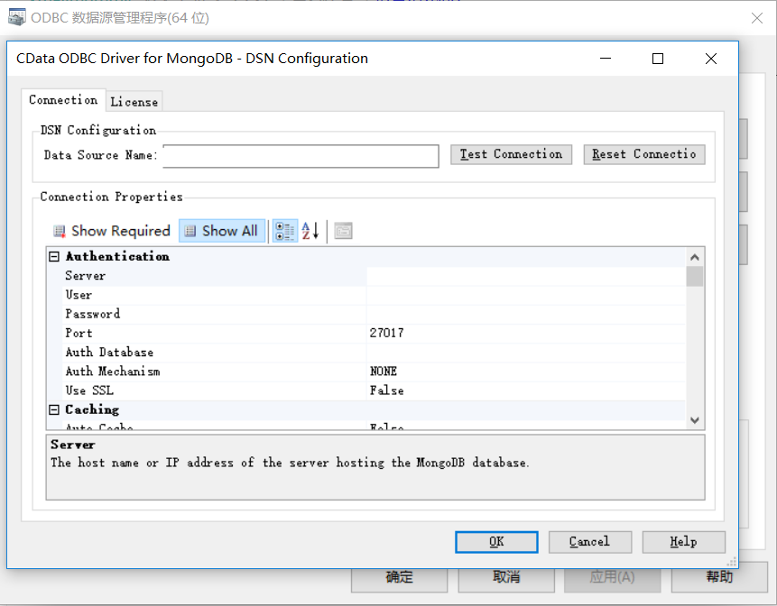
Task: Confirm the DSN with OK button
Action: [x=496, y=542]
